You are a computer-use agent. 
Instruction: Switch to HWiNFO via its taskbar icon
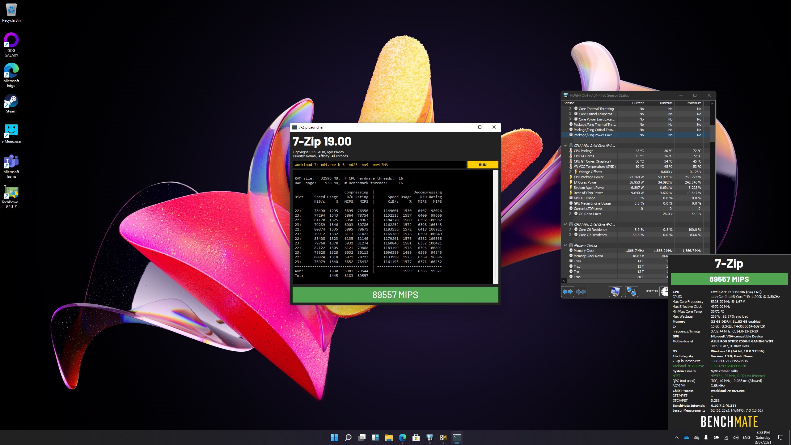point(429,438)
